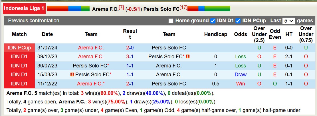Toggle the Home ground checkbox
This screenshot has width=317, height=116.
(x=171, y=21)
